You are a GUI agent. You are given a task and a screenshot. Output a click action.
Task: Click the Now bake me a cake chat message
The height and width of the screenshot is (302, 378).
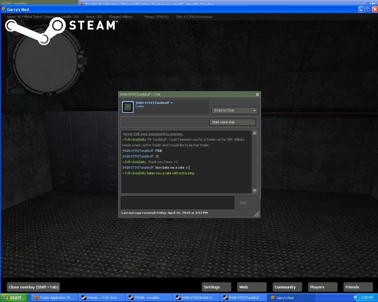(x=173, y=168)
